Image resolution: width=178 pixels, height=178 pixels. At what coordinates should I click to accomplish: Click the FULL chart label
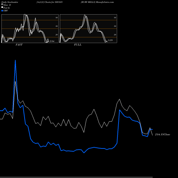[x=78, y=45]
